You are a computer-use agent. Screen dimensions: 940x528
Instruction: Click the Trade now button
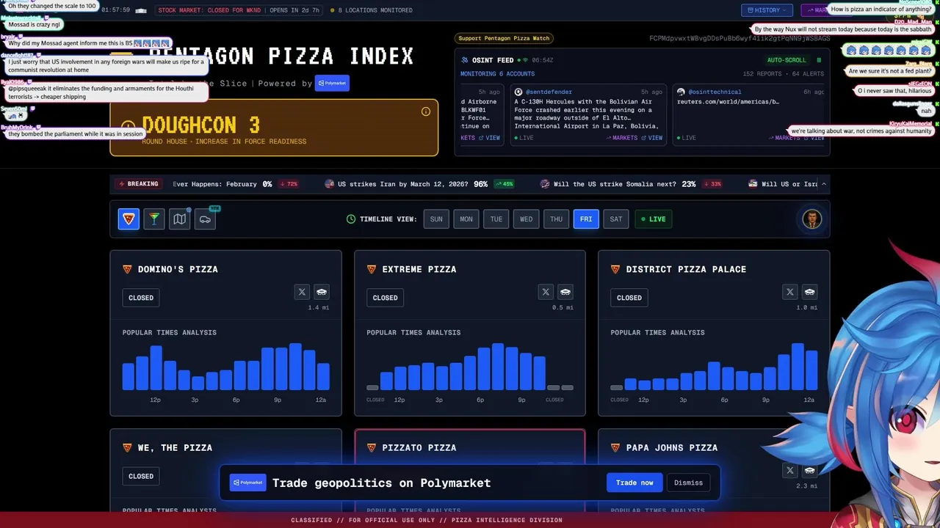(x=634, y=483)
